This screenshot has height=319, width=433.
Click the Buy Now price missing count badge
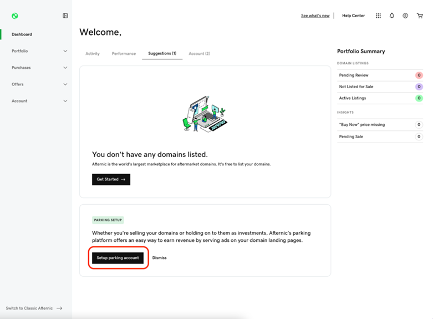pos(419,125)
